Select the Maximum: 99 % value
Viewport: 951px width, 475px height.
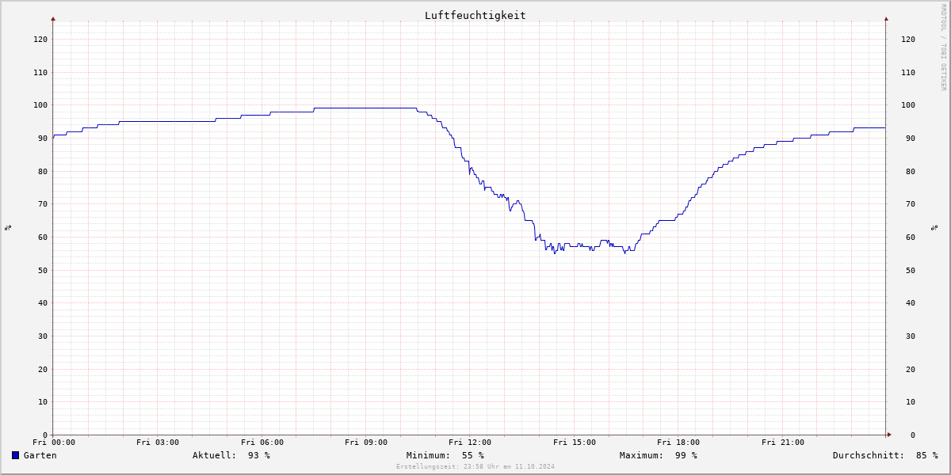pos(659,455)
